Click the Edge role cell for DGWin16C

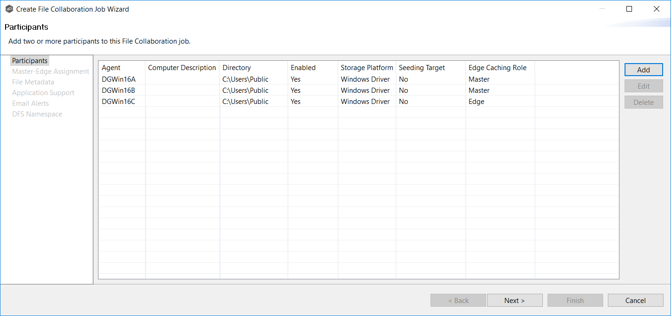(476, 102)
